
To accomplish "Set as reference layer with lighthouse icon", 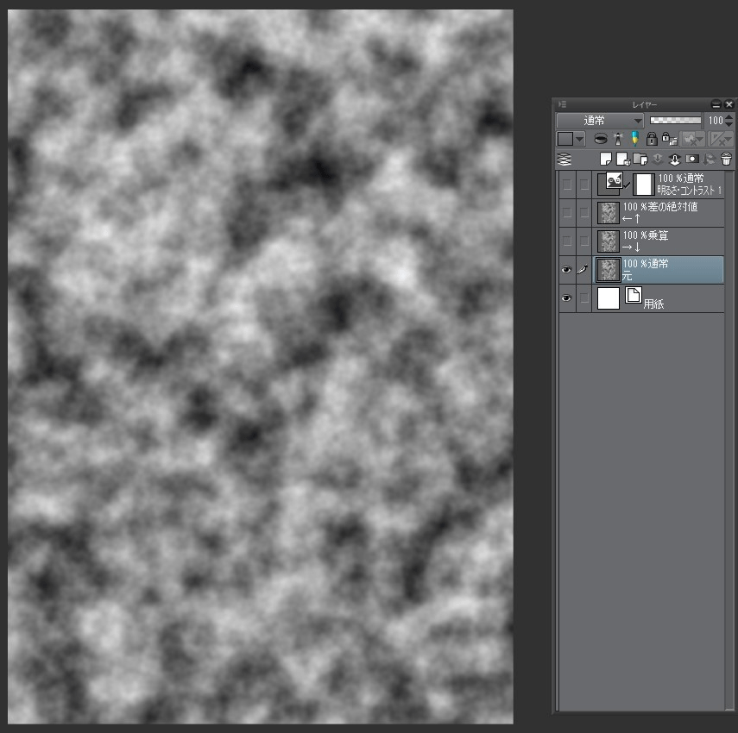I will click(618, 139).
